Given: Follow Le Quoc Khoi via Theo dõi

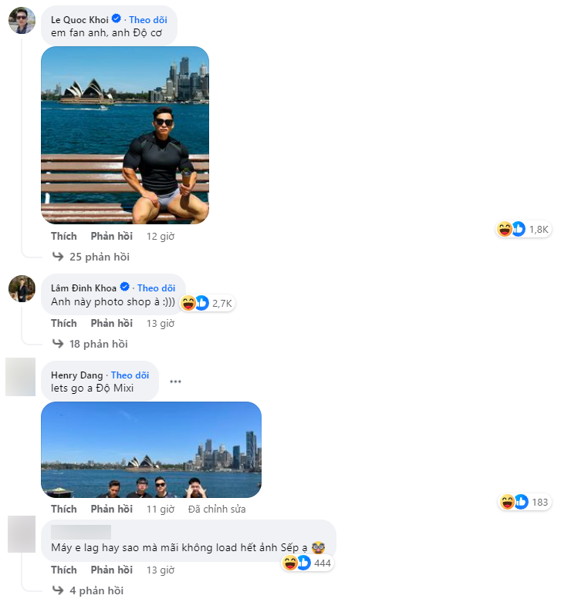Looking at the screenshot, I should click(148, 20).
